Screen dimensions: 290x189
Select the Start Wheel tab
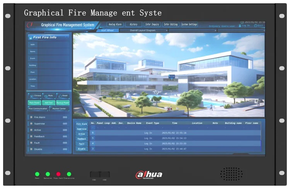click(x=107, y=30)
